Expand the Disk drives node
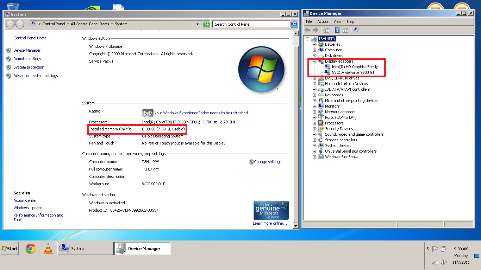 [314, 56]
